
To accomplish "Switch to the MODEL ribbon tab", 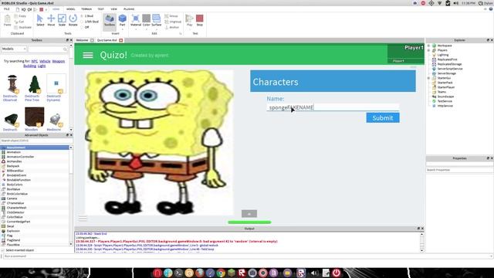I will pyautogui.click(x=70, y=9).
